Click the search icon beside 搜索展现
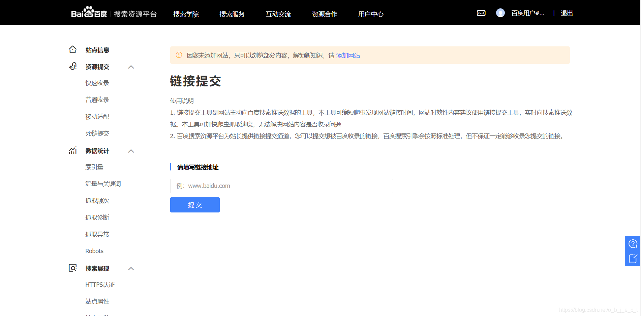The width and height of the screenshot is (641, 316). click(x=73, y=268)
